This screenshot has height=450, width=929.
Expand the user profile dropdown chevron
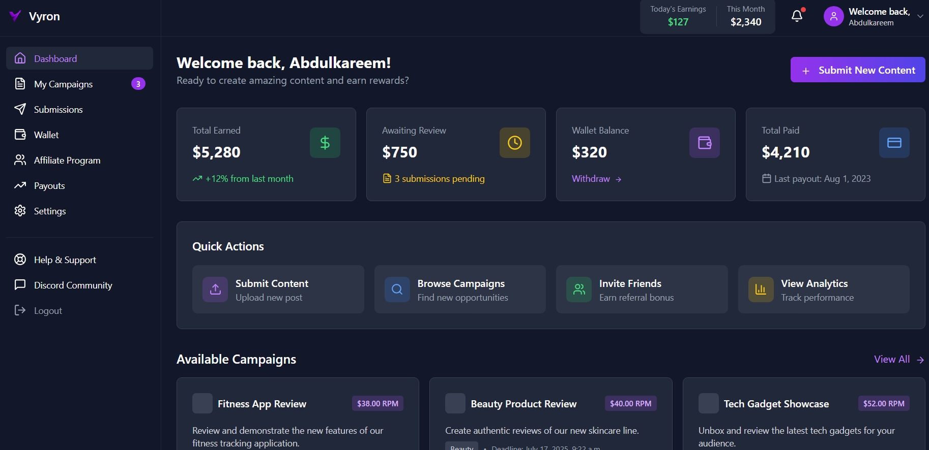coord(920,16)
